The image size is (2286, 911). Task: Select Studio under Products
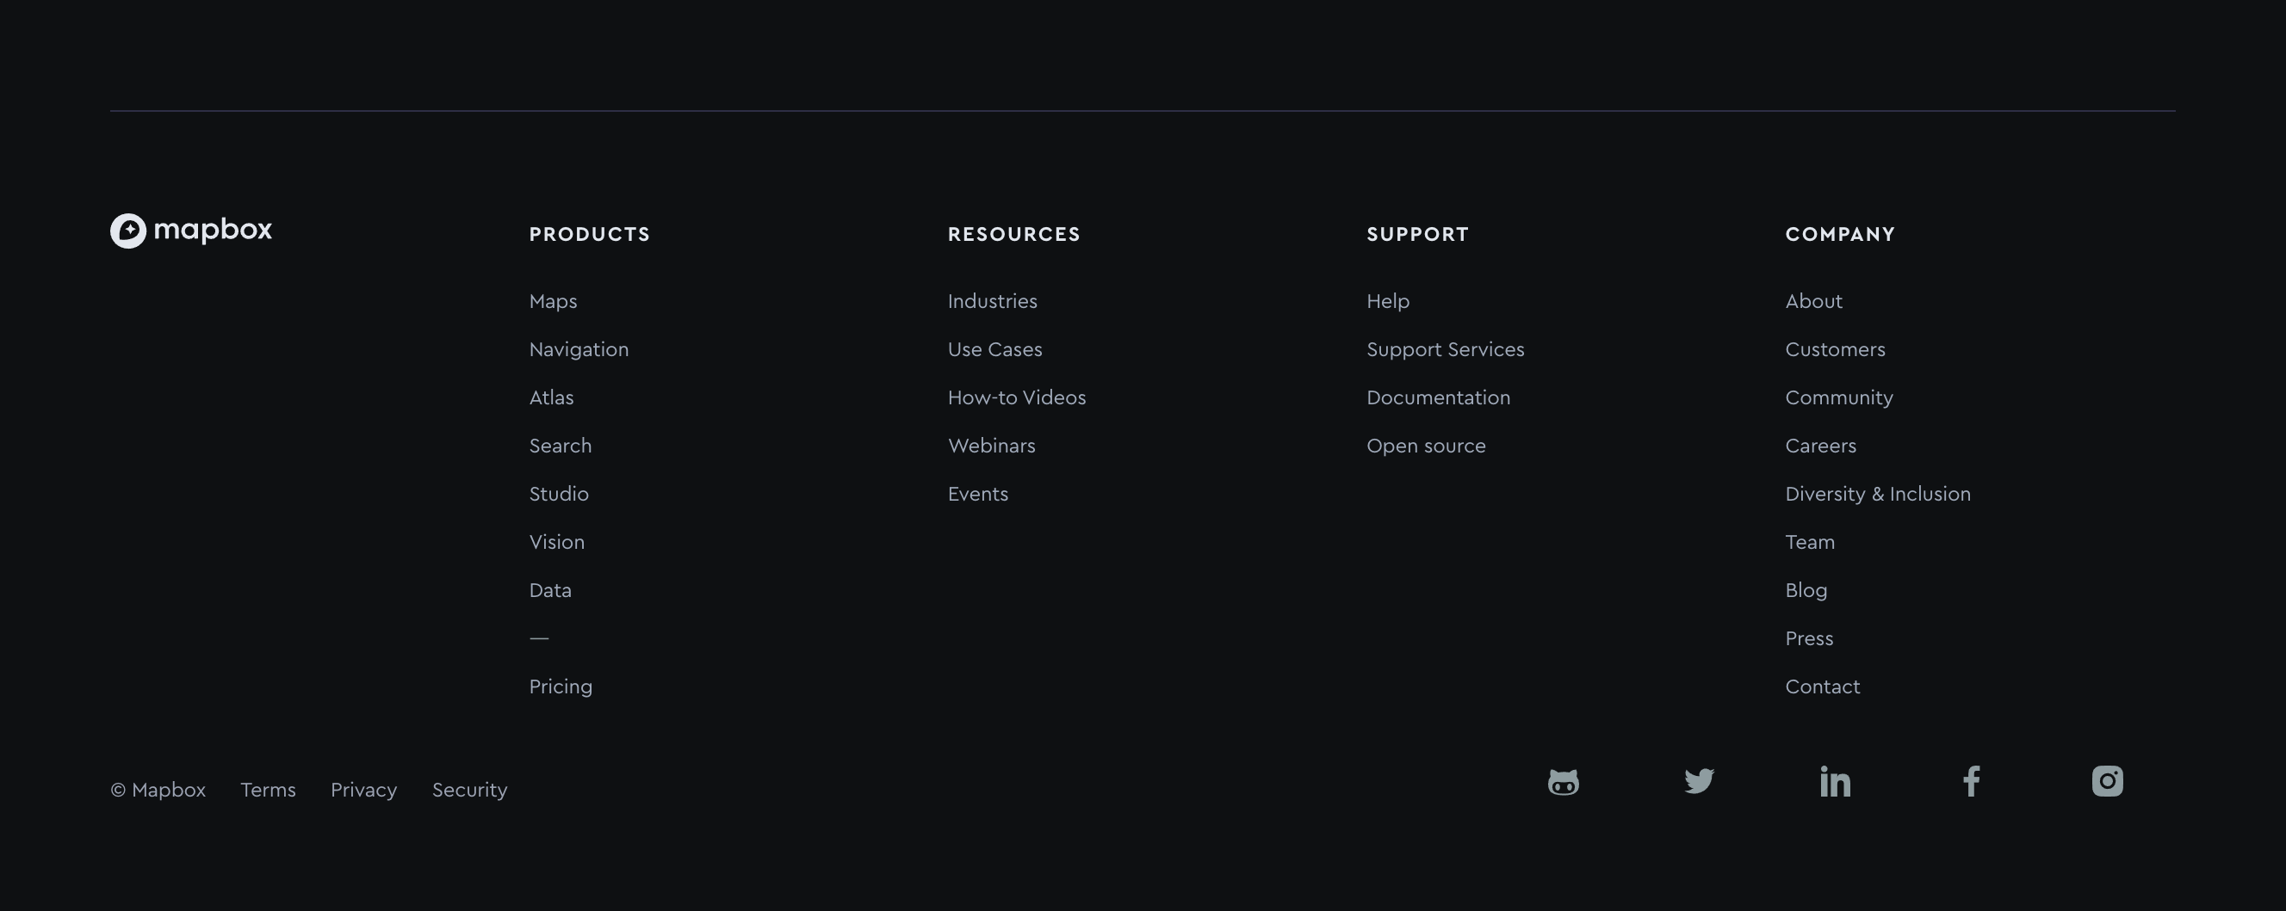pos(558,494)
